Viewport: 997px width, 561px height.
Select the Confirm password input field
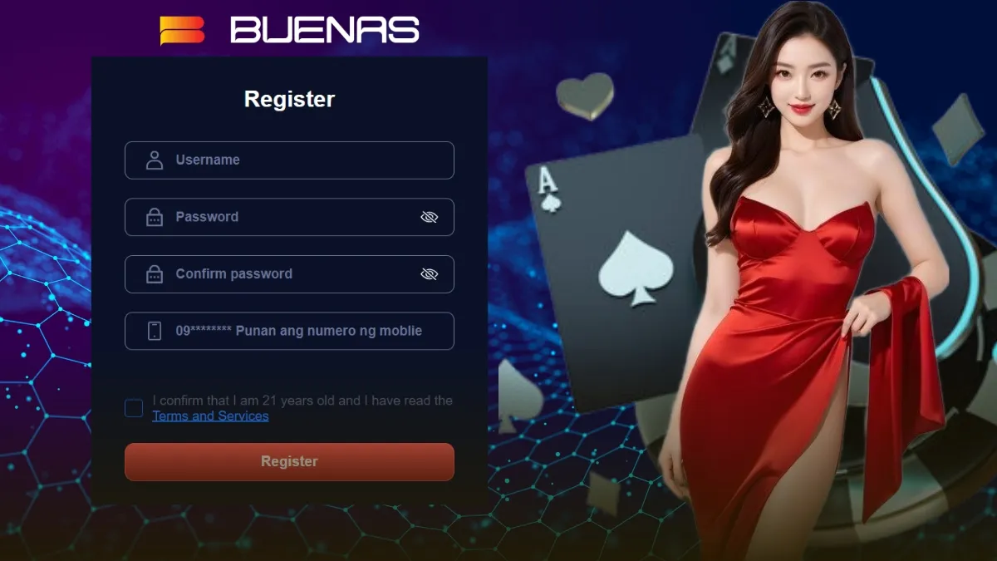(289, 274)
